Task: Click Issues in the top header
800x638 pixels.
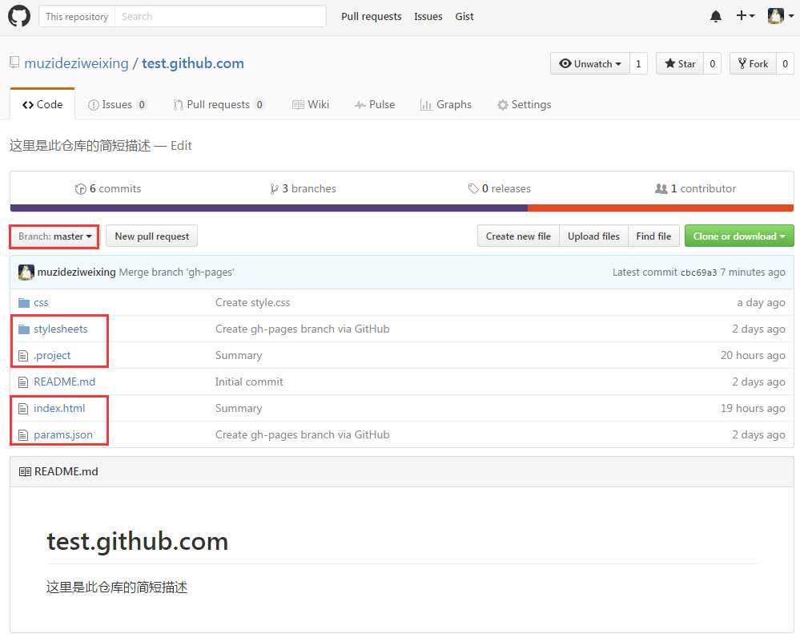Action: (428, 16)
